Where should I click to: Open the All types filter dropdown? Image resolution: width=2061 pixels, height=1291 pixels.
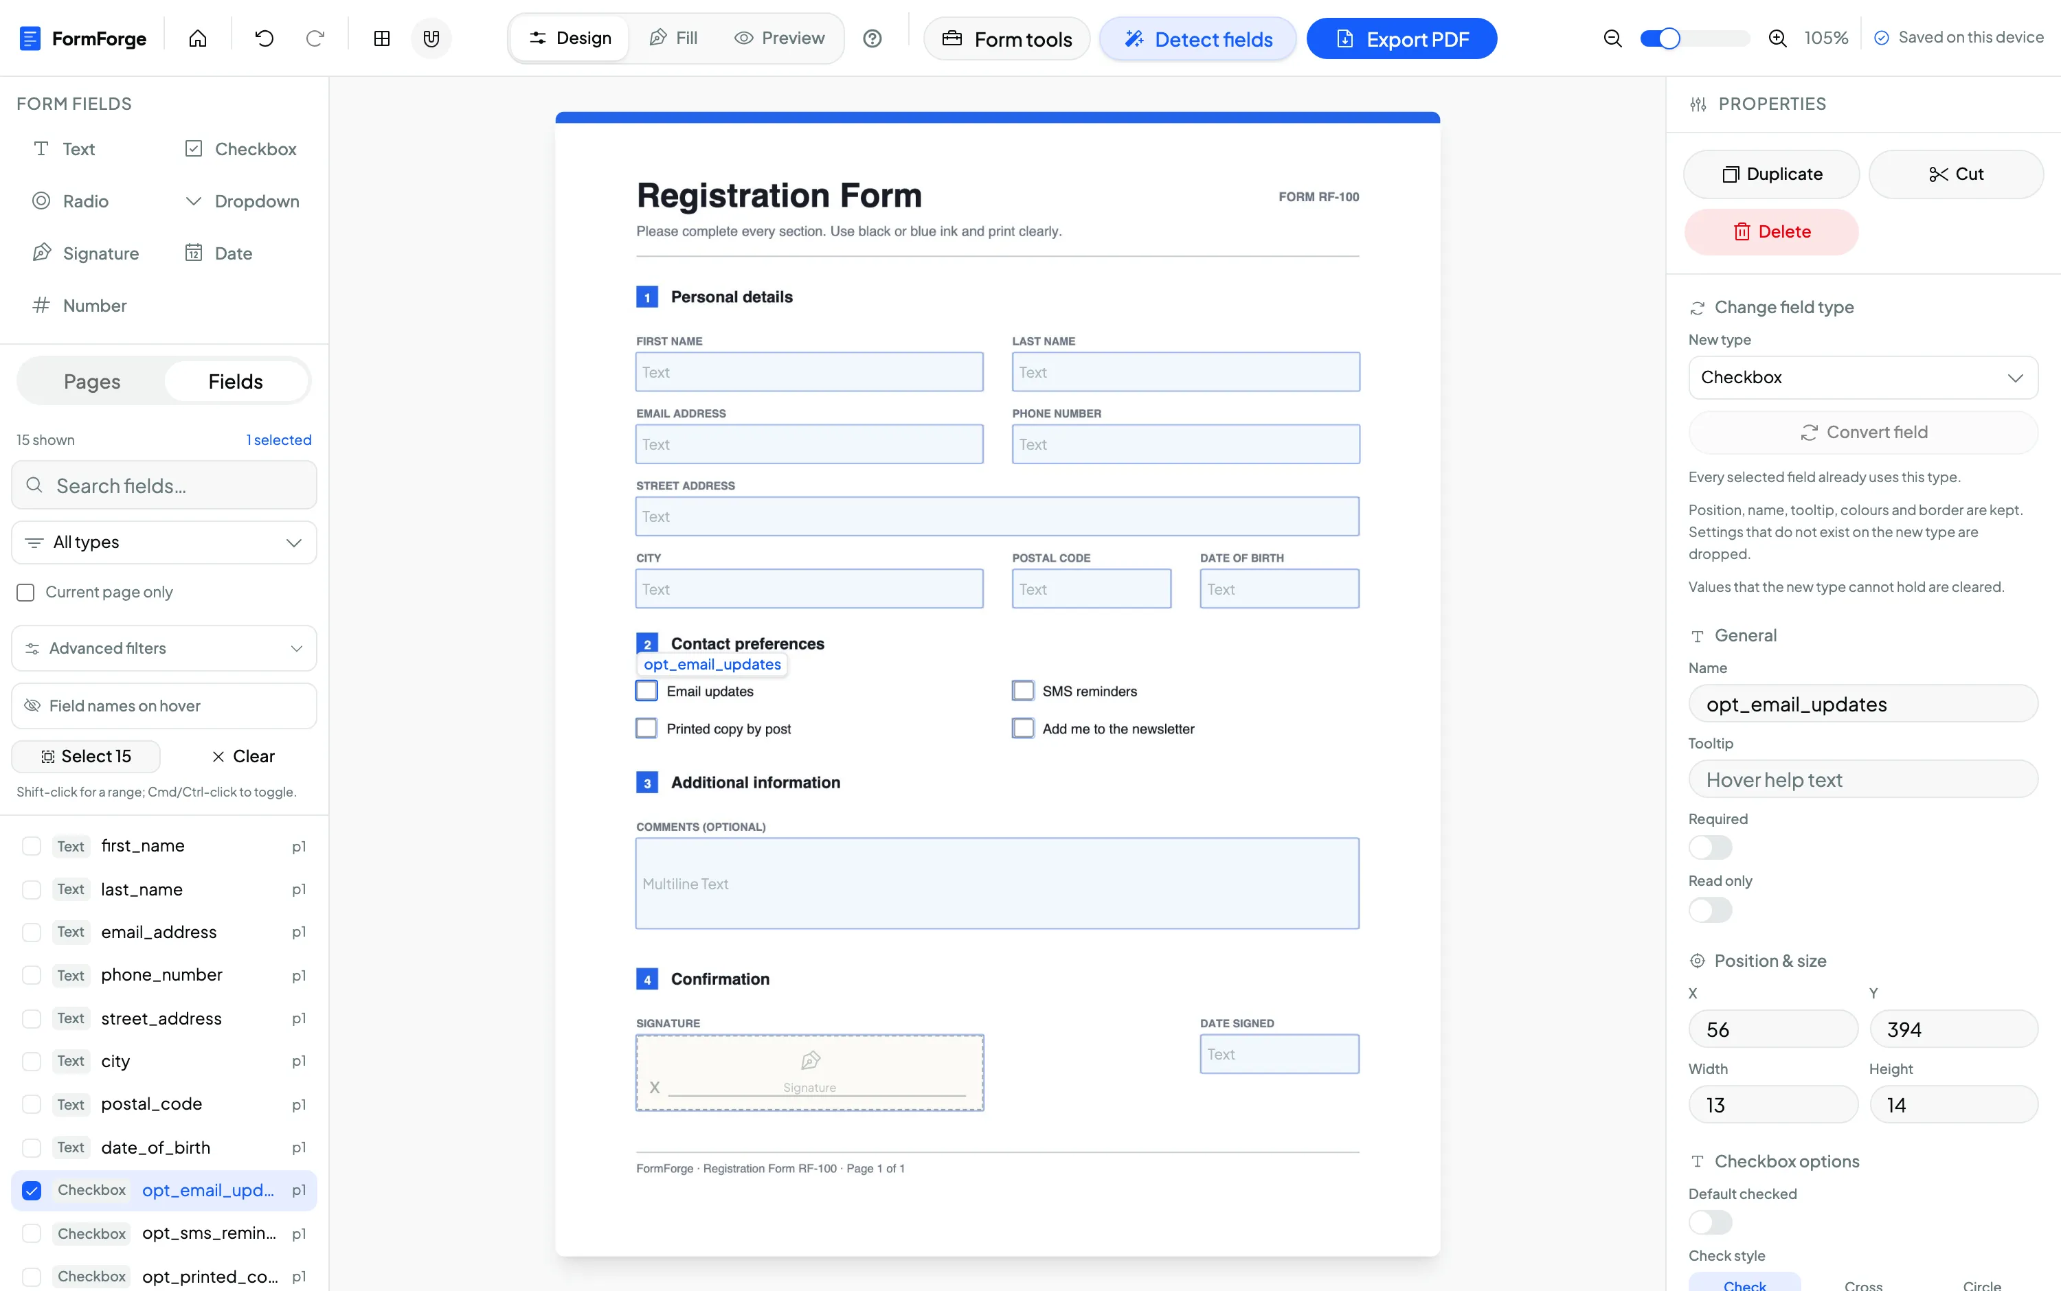pos(164,543)
